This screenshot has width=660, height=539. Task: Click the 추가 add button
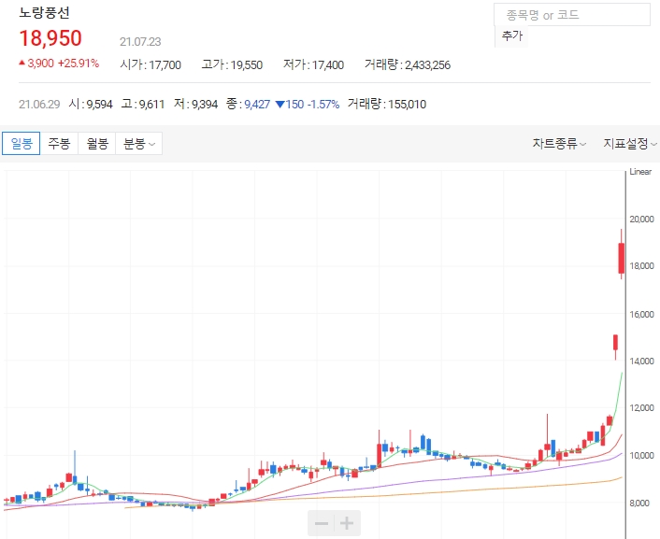coord(512,36)
